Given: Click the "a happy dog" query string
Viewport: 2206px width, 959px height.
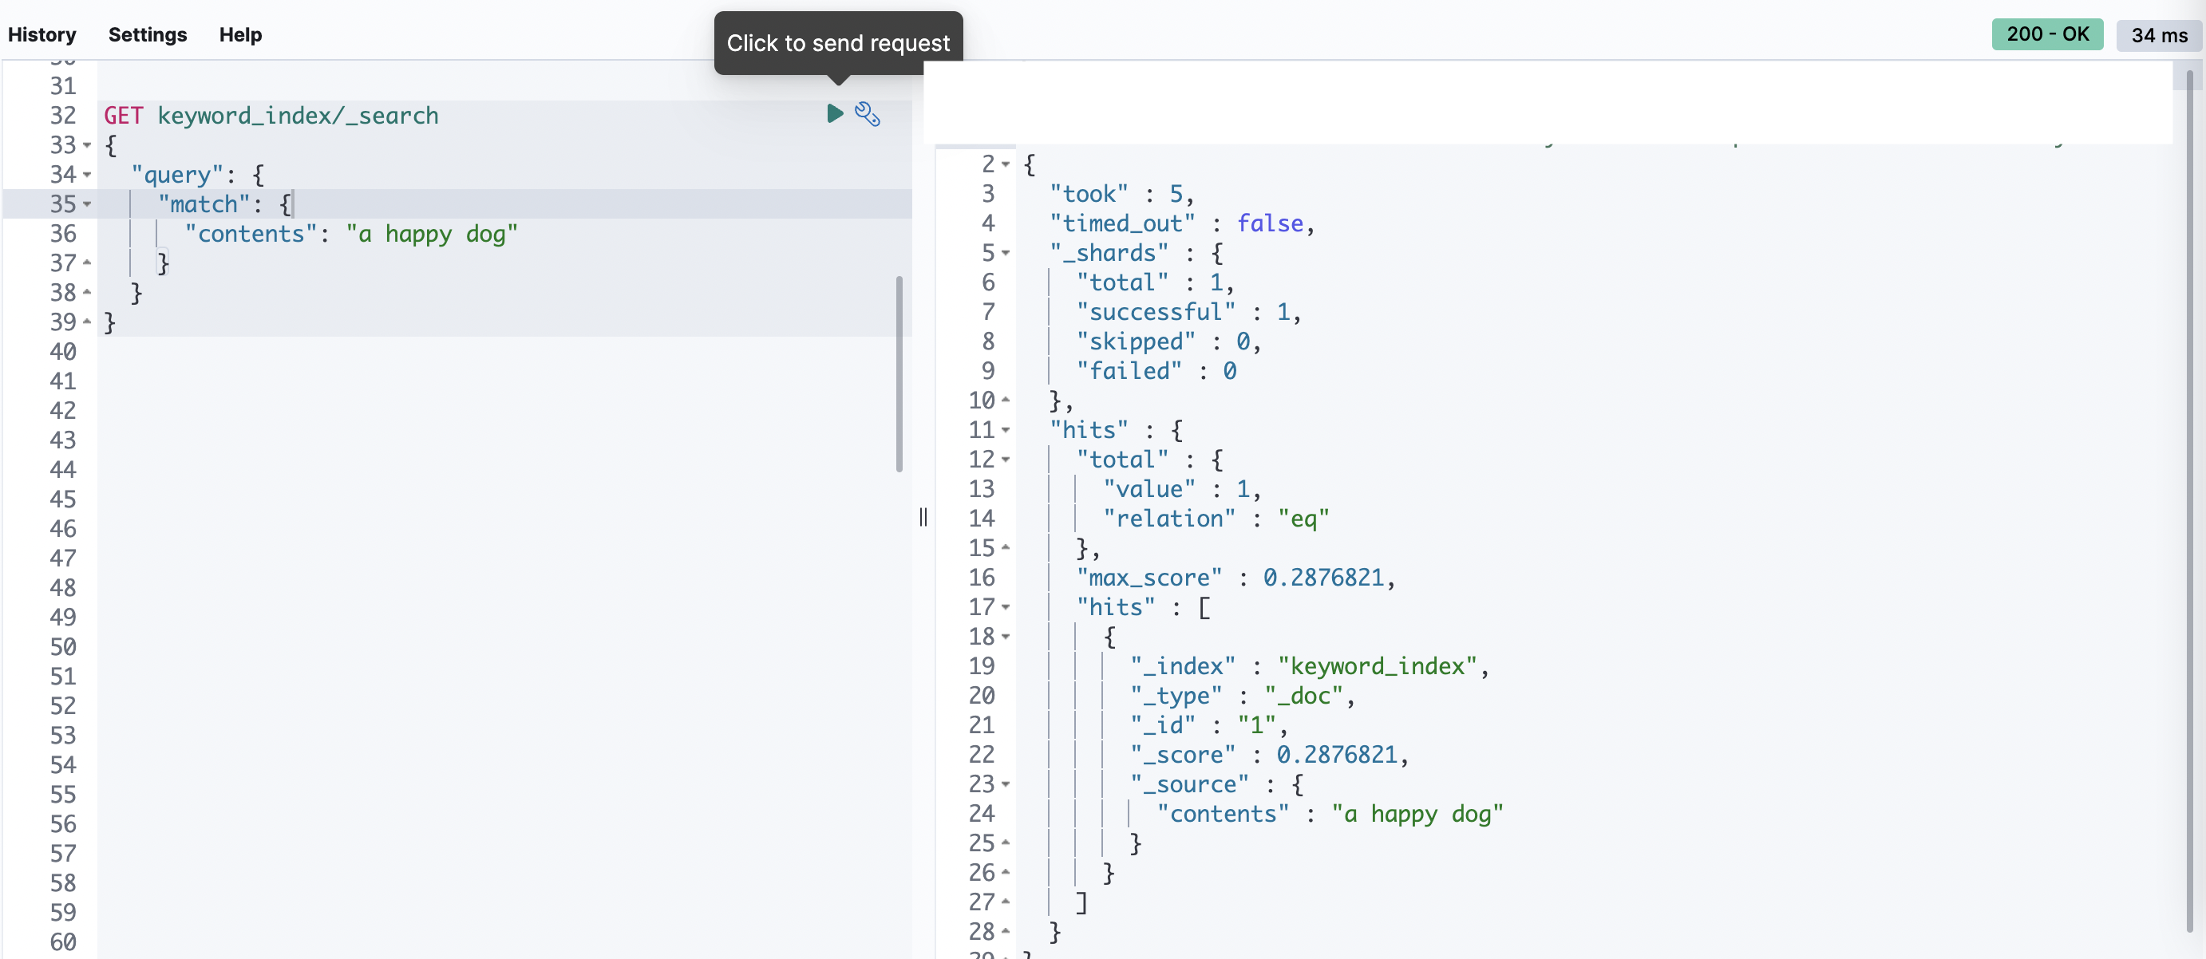Looking at the screenshot, I should [432, 234].
